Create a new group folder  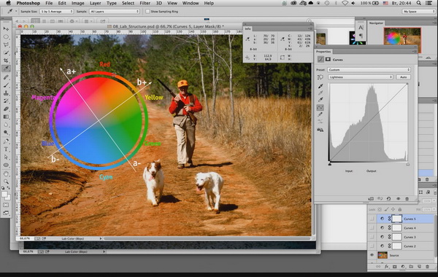coord(411,266)
